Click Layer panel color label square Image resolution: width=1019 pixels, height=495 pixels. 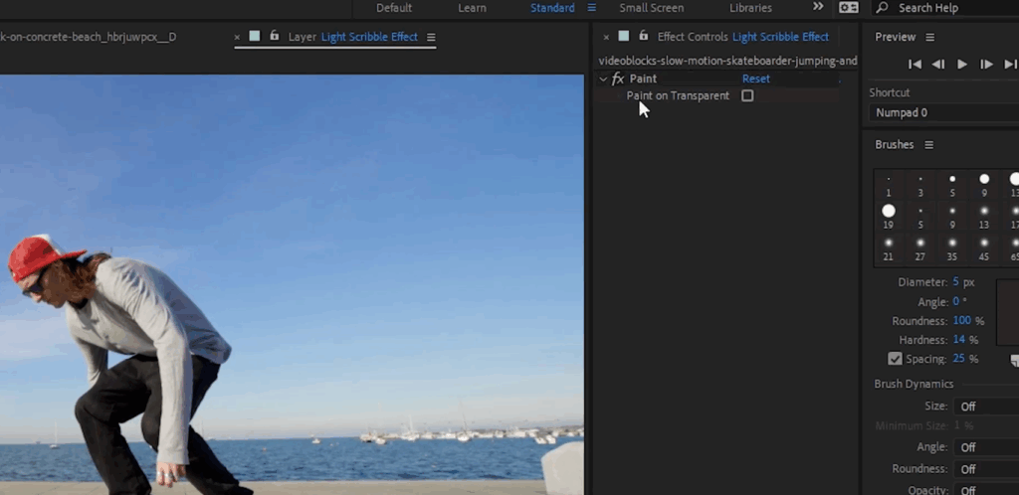coord(255,37)
